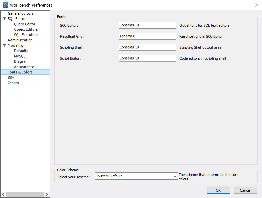The width and height of the screenshot is (262, 198).
Task: Click the 'Resultset grid in SQL Editor' description
Action: [201, 36]
